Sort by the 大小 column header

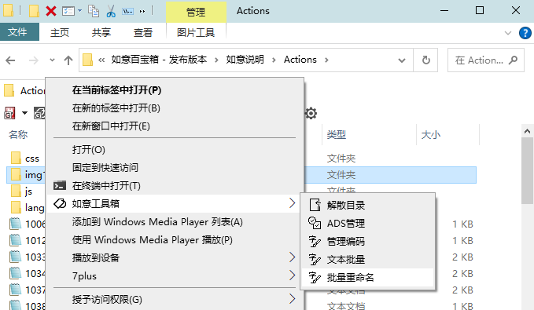[431, 135]
